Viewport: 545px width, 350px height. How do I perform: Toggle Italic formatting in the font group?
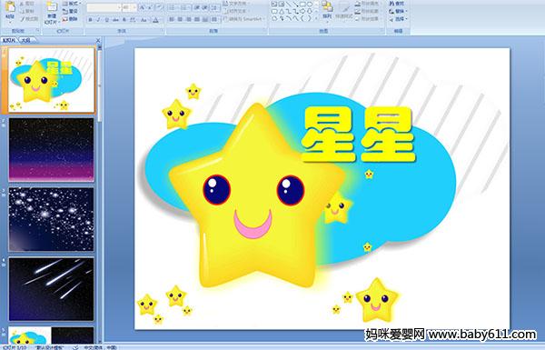(98, 20)
